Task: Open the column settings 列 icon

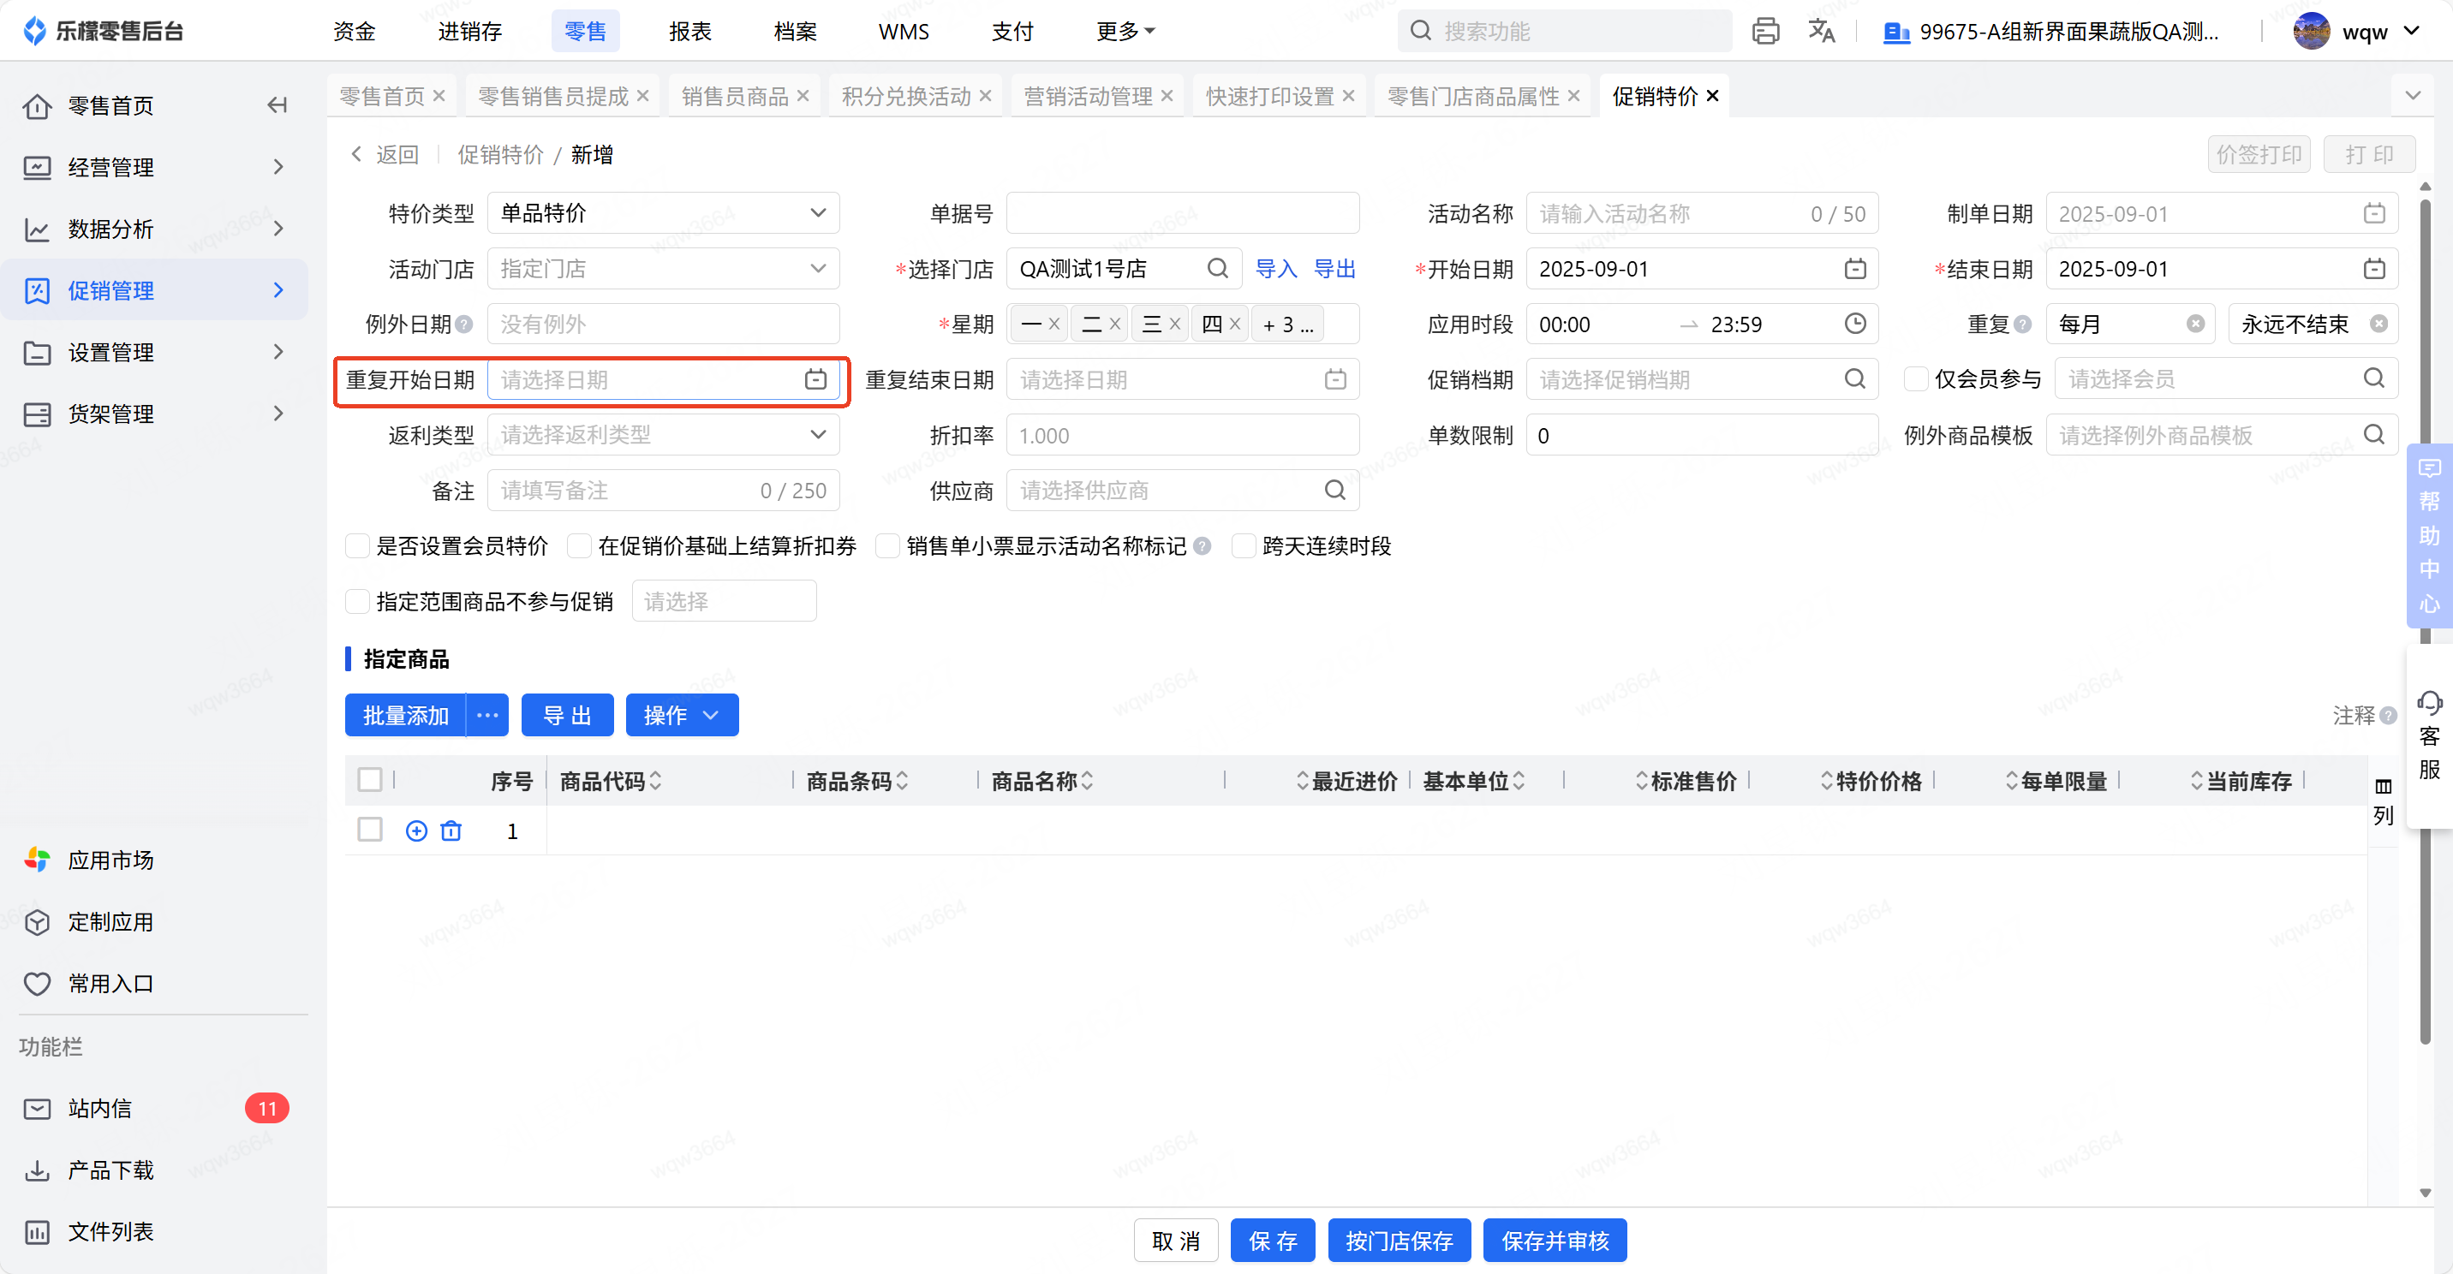Action: [2383, 801]
